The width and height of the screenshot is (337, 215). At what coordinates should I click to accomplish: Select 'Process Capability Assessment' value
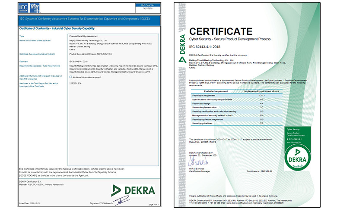(x=83, y=36)
